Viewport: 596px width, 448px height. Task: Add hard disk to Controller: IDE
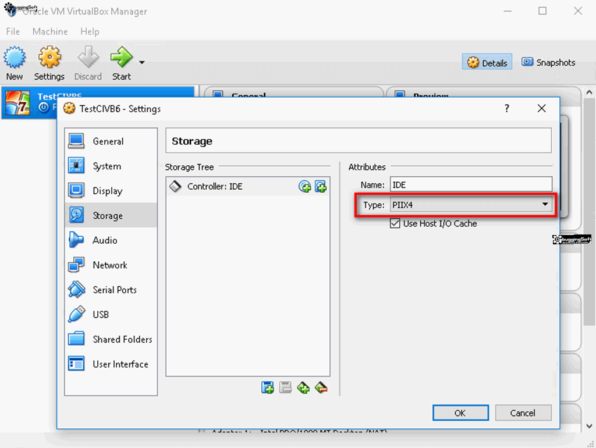(321, 187)
